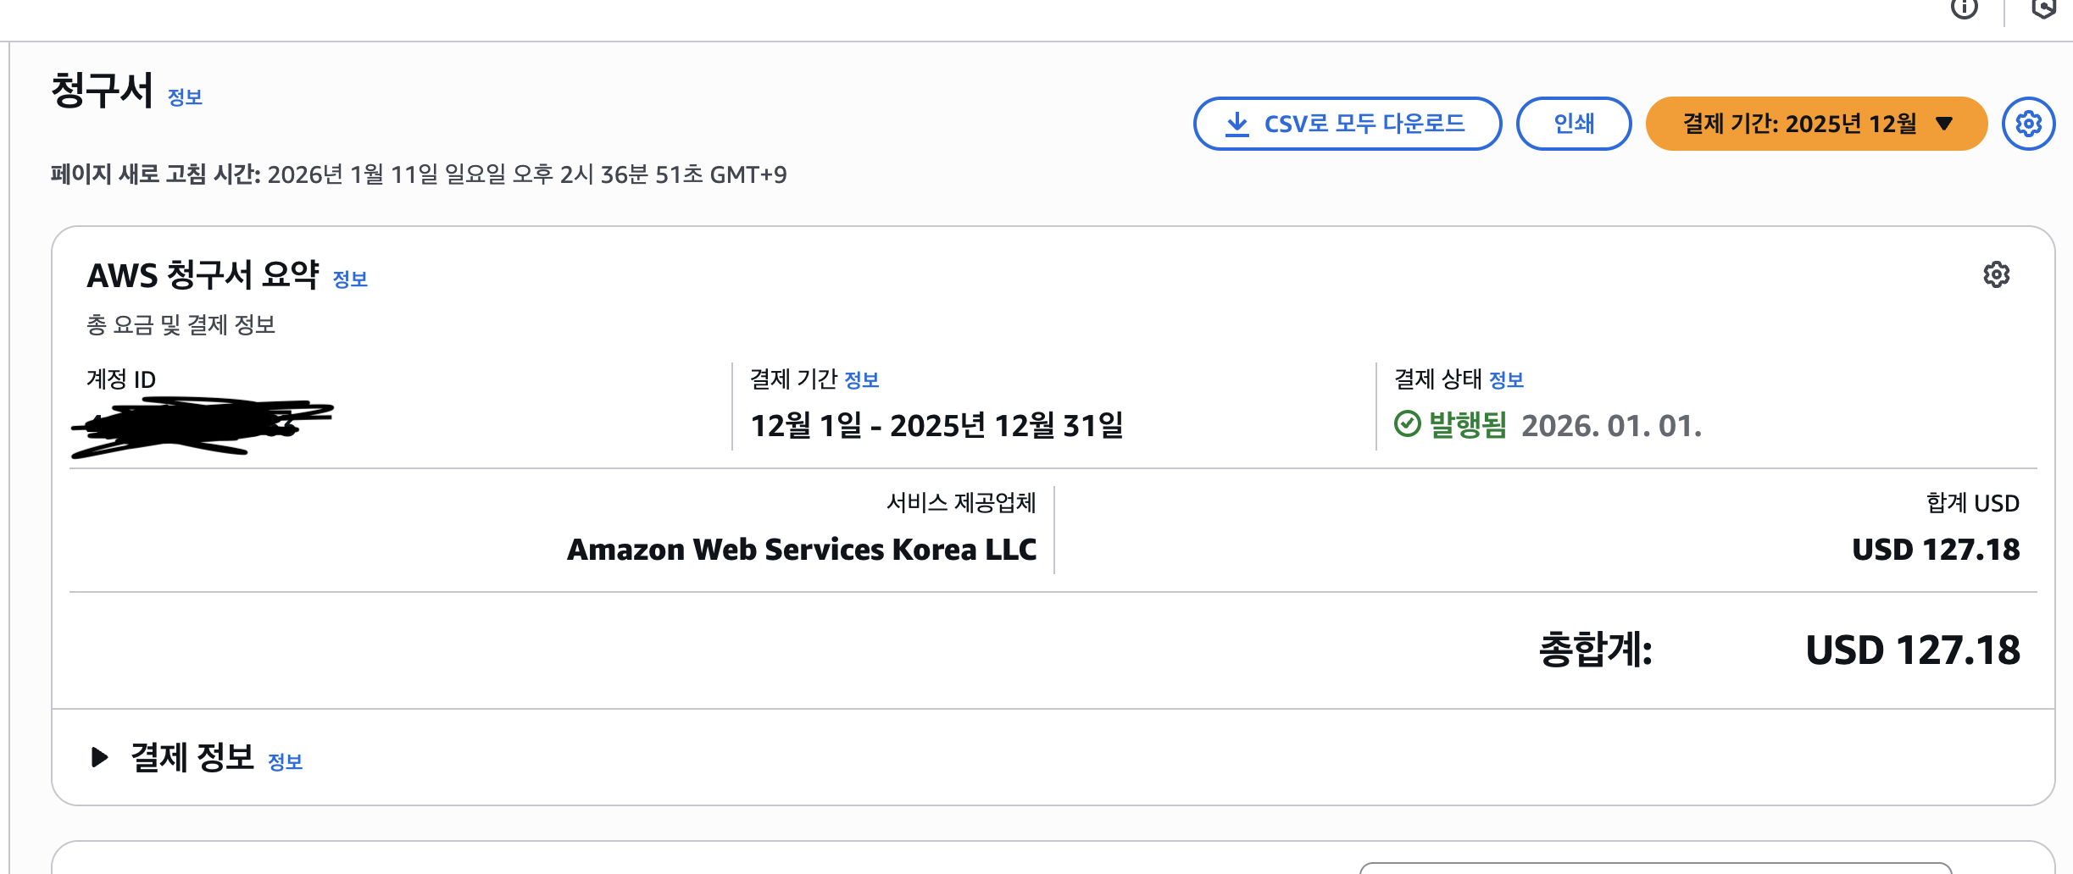Click the CSV로 모두 다운로드 button

point(1347,124)
